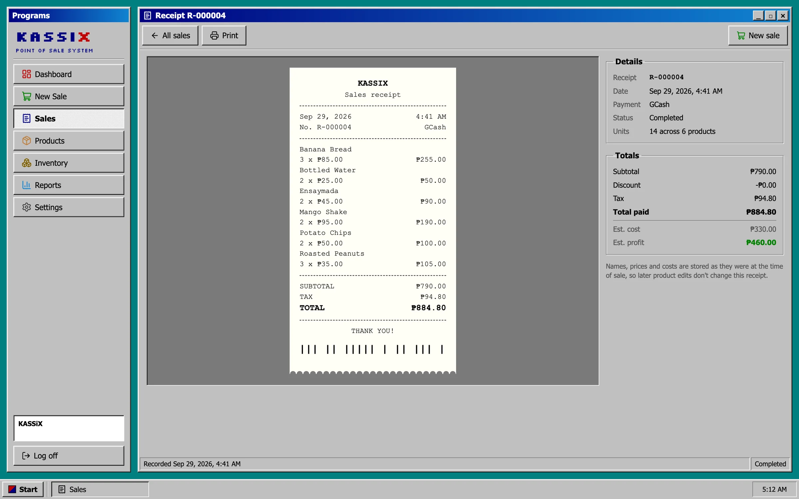
Task: Click receipt number R-000004 in Details
Action: coord(666,77)
